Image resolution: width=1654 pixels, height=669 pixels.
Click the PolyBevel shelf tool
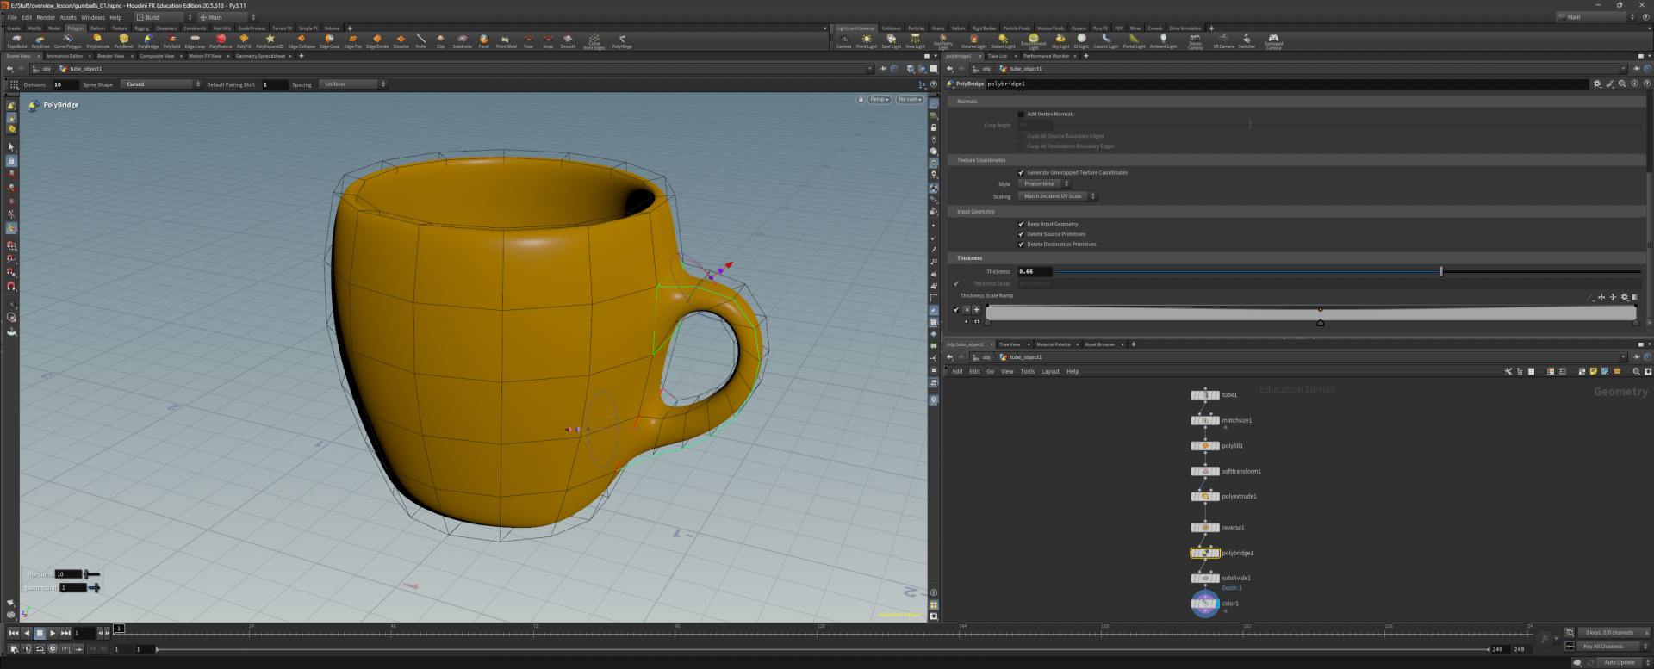(123, 40)
